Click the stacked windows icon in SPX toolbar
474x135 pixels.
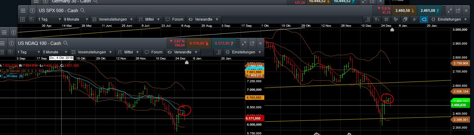click(405, 19)
